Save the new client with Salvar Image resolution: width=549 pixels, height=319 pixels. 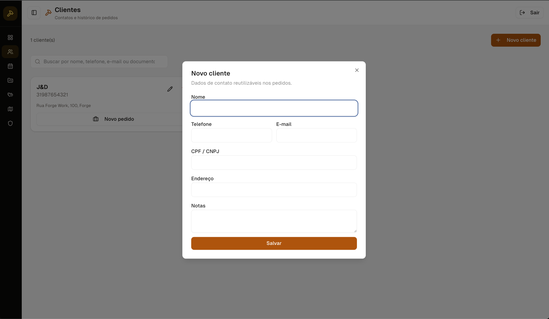click(274, 243)
